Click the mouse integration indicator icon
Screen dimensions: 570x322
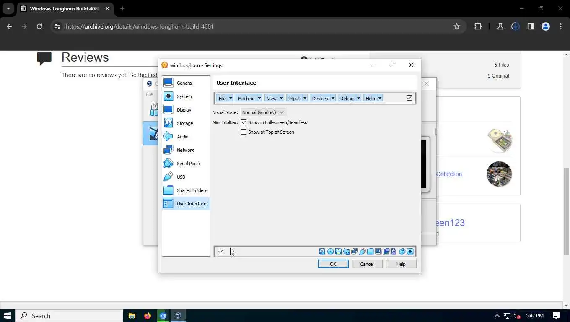point(402,252)
